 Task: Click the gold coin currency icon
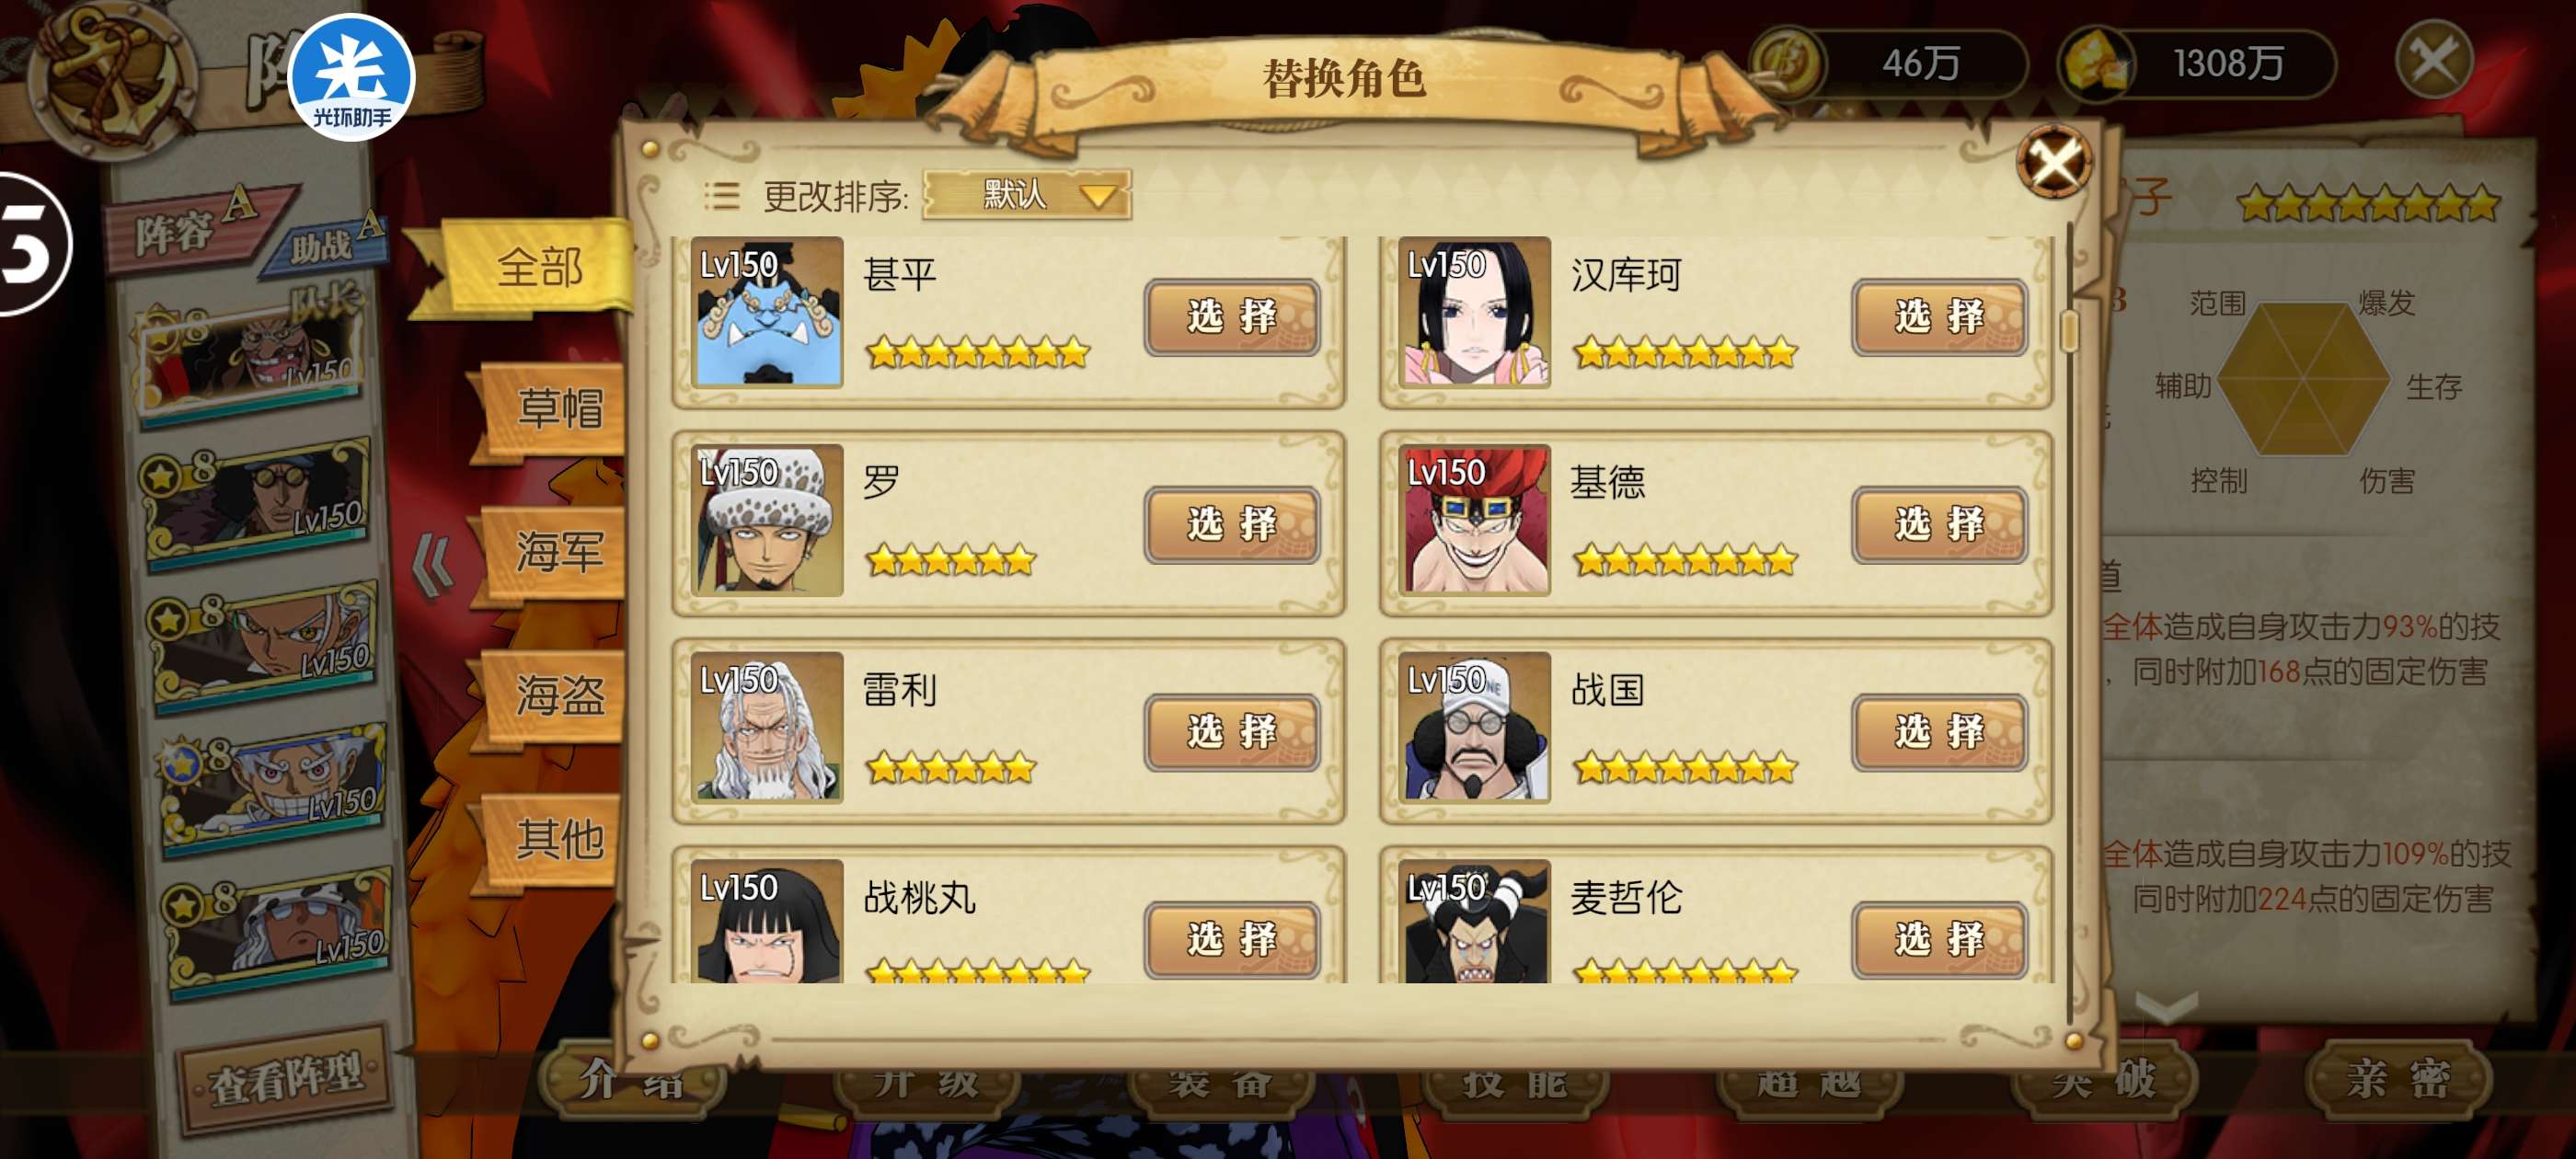(1787, 63)
